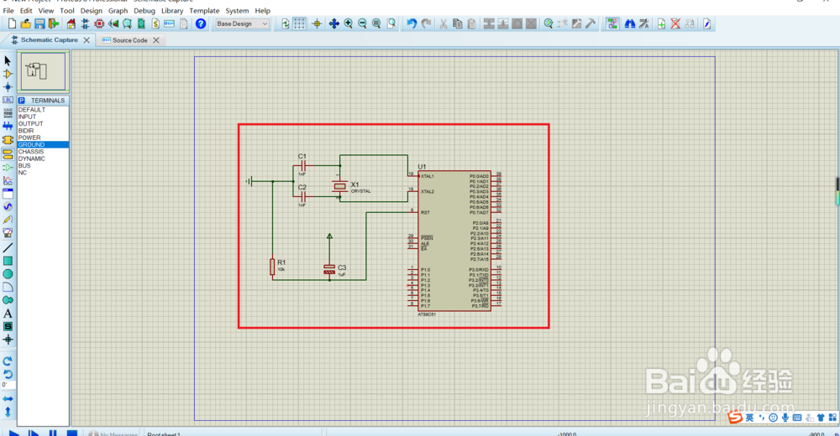Click the New Project icon
The image size is (840, 436).
pos(12,23)
